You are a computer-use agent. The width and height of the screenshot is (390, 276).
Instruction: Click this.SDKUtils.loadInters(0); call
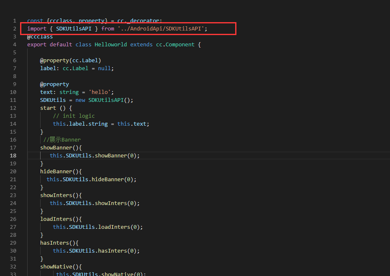click(x=98, y=227)
